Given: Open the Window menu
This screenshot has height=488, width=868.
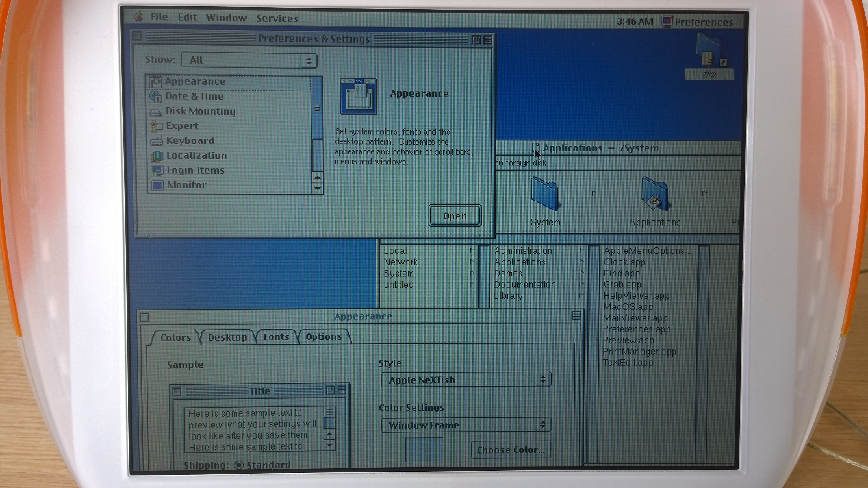Looking at the screenshot, I should [226, 18].
